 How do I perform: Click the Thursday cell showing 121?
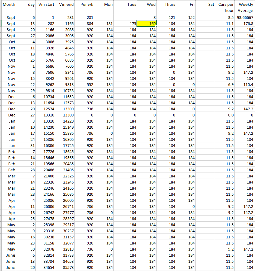tap(167, 18)
